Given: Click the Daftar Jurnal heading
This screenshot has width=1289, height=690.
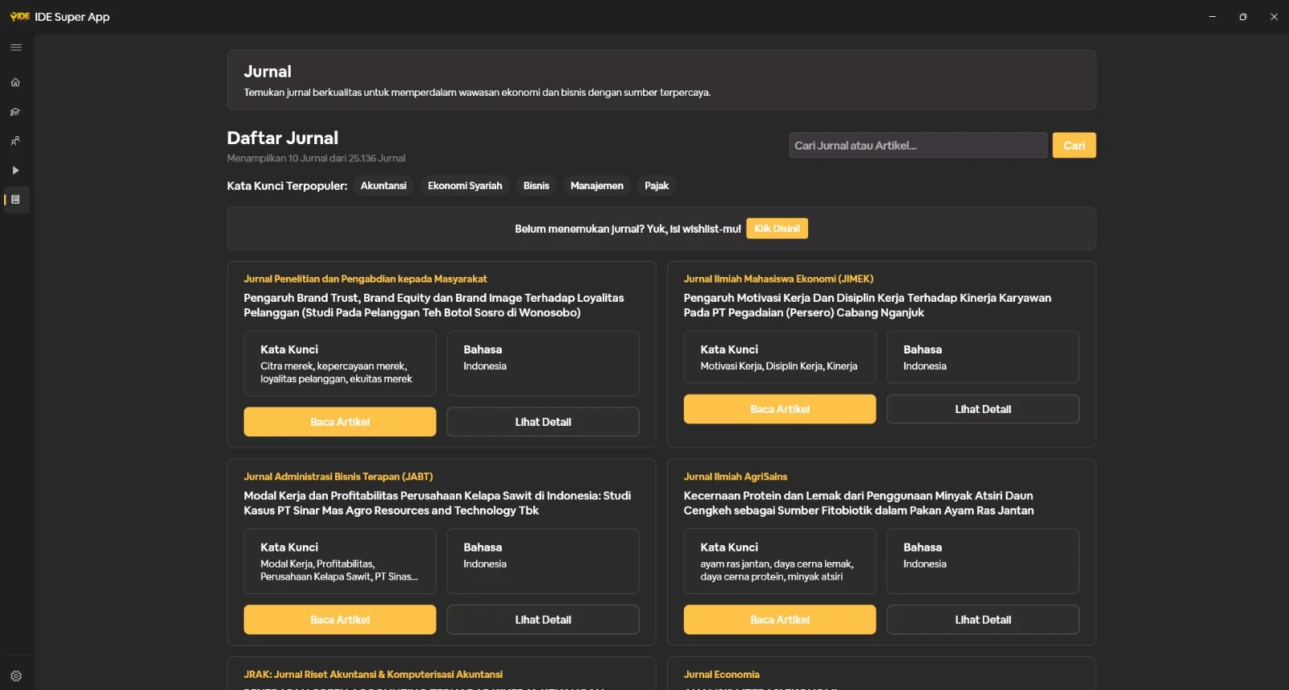Looking at the screenshot, I should pyautogui.click(x=283, y=138).
